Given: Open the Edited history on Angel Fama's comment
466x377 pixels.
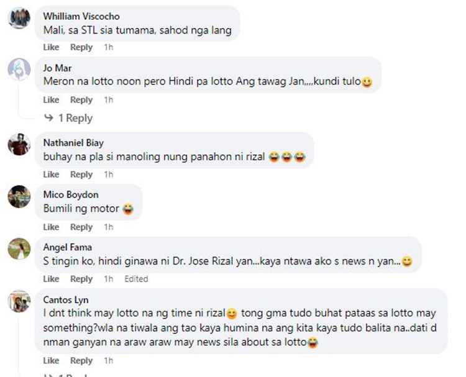Looking at the screenshot, I should coord(136,279).
